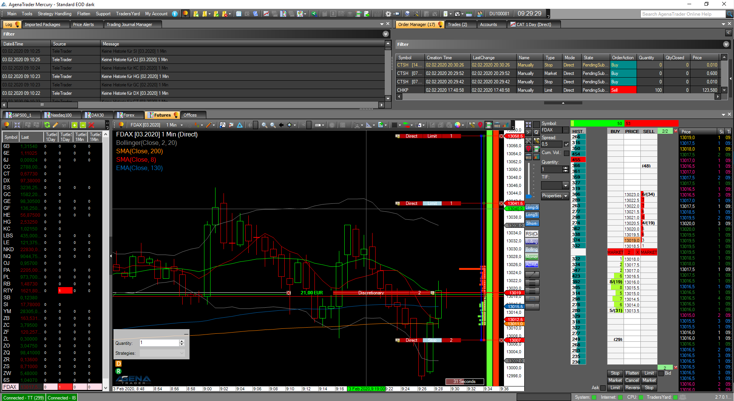The width and height of the screenshot is (734, 401).
Task: Click the Reverse button in order panel
Action: coord(632,388)
